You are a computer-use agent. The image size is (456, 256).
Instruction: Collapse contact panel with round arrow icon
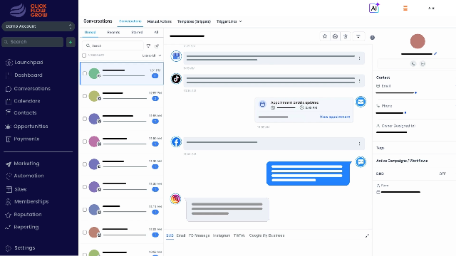(372, 38)
